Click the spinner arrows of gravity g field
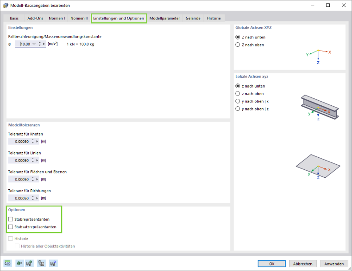Viewport: 352px width, 271px height. [39, 44]
